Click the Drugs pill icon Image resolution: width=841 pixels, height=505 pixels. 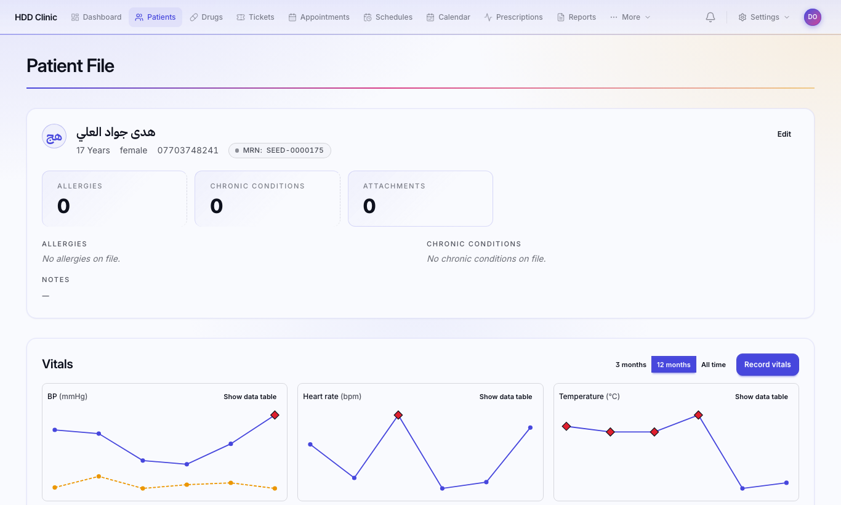point(194,17)
